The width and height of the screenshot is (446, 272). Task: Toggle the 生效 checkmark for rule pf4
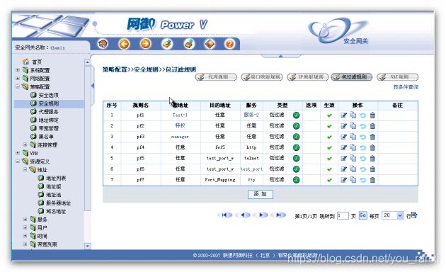tap(329, 148)
